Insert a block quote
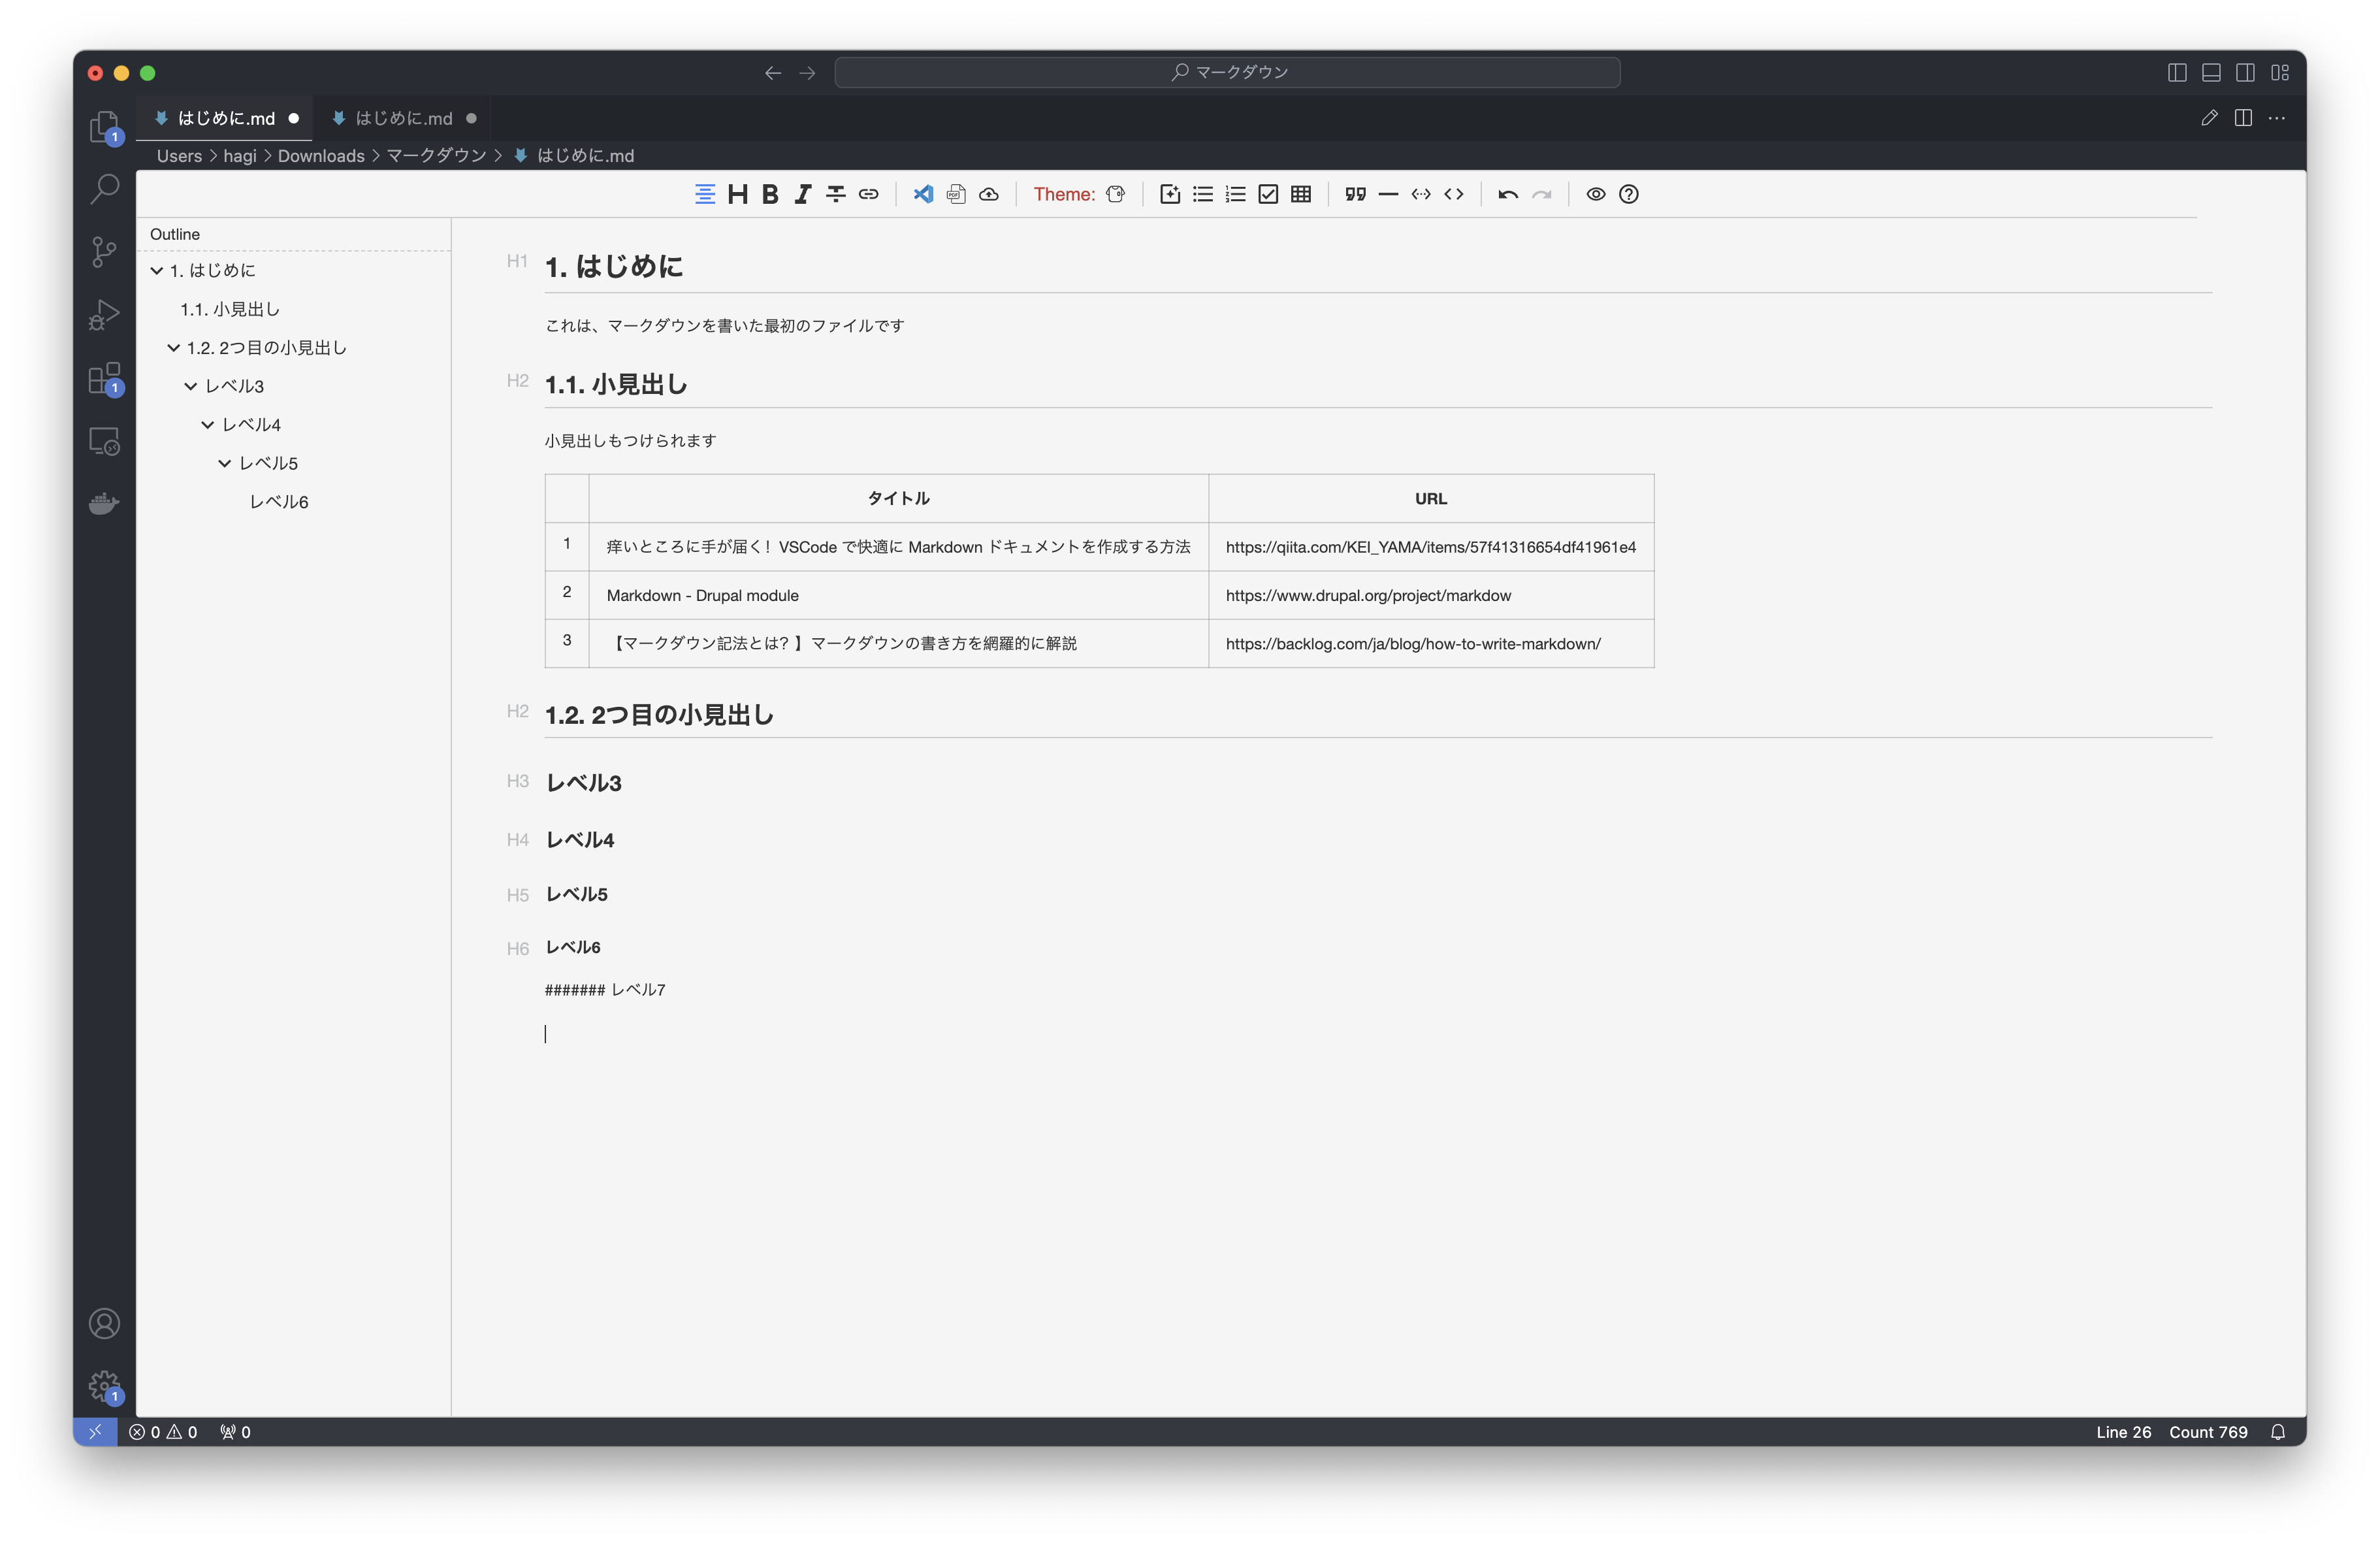The height and width of the screenshot is (1543, 2380). coord(1356,194)
